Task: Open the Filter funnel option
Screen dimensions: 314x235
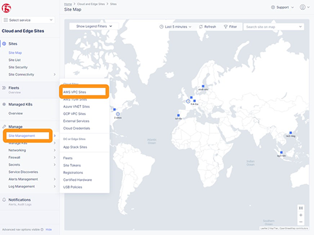Action: 230,26
